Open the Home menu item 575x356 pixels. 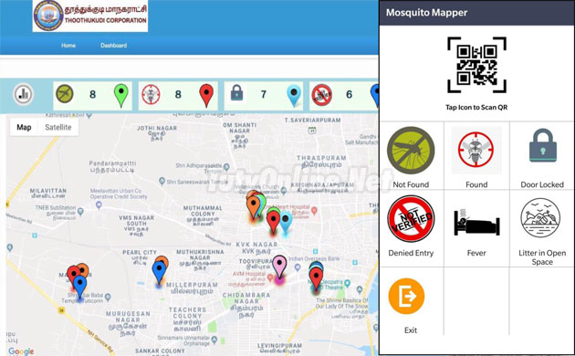click(68, 46)
